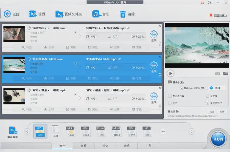Add a new format preset with plus
This screenshot has height=152, width=230.
163,131
